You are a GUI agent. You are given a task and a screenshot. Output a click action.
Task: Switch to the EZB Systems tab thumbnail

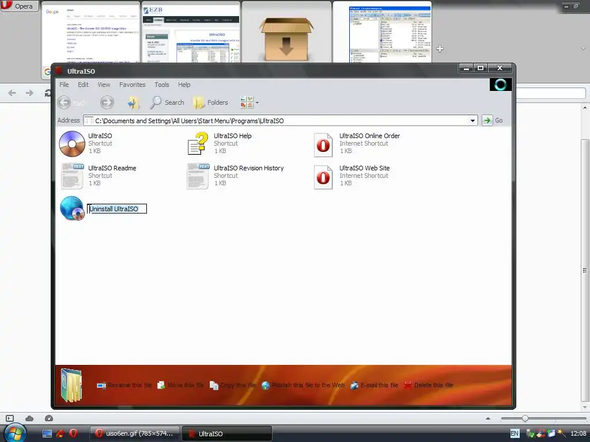[x=191, y=33]
